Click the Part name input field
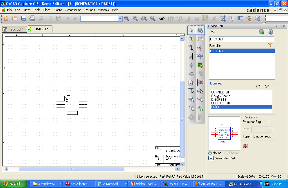288x188 pixels. click(x=242, y=39)
